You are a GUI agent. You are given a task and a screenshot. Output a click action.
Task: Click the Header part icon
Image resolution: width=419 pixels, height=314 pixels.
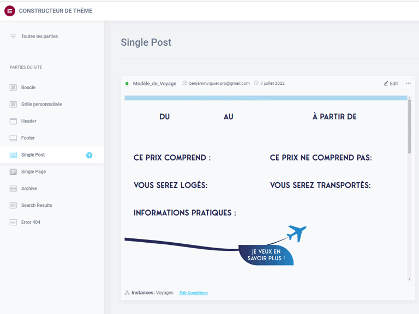click(x=13, y=121)
